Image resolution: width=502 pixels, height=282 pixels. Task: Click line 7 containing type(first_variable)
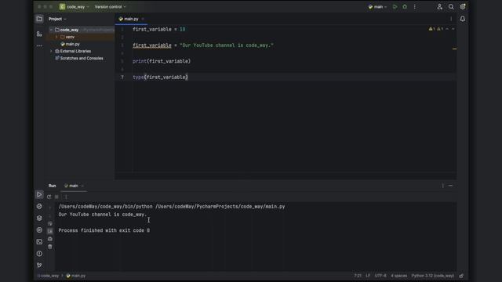tap(160, 77)
